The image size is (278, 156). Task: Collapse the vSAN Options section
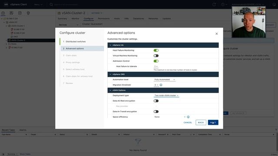pos(110,90)
